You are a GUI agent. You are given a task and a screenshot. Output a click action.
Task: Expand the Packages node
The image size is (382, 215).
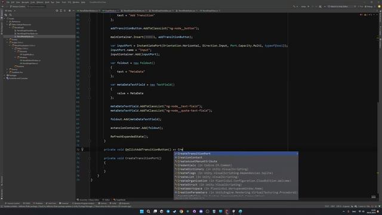click(5, 75)
